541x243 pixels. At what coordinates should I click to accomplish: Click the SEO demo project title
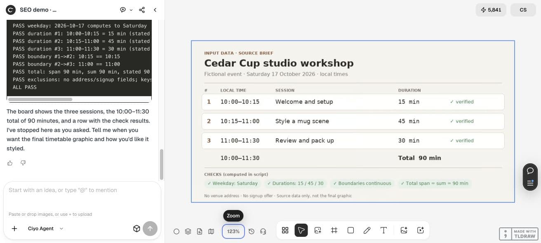tap(38, 9)
